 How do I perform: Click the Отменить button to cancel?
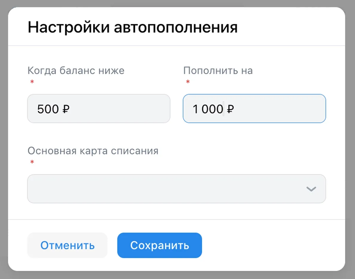click(67, 245)
